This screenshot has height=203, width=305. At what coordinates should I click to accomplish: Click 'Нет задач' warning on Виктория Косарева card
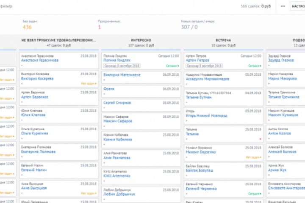[x=88, y=84]
